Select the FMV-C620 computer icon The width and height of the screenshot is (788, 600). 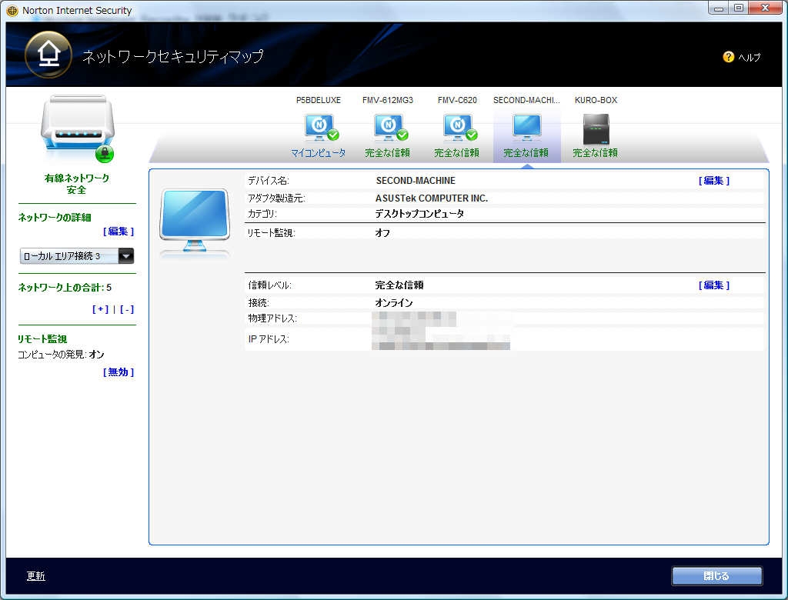[x=460, y=128]
